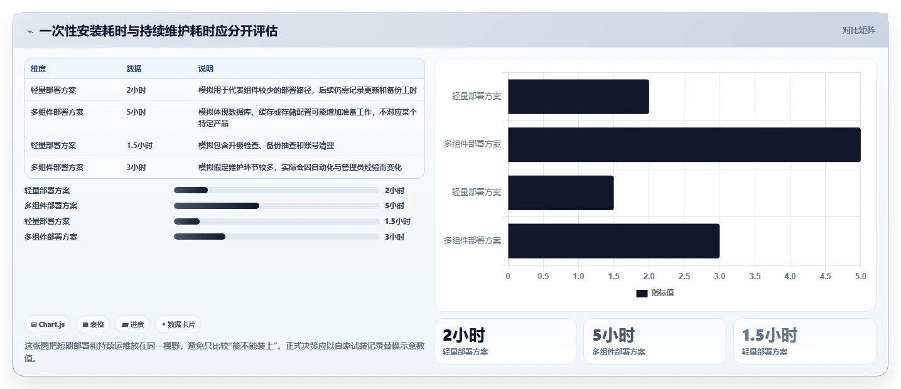
Task: Click description starting 模拟体现数据库
Action: point(308,118)
